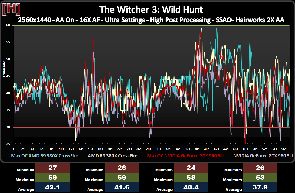Click the x-axis tick label "361"
Image resolution: width=295 pixels, height=193 pixels.
pyautogui.click(x=187, y=149)
